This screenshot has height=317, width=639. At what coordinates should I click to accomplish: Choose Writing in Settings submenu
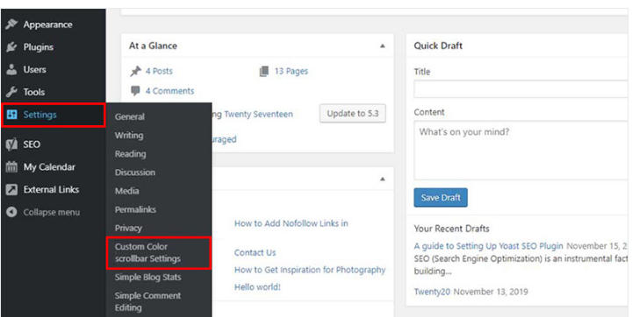coord(129,136)
